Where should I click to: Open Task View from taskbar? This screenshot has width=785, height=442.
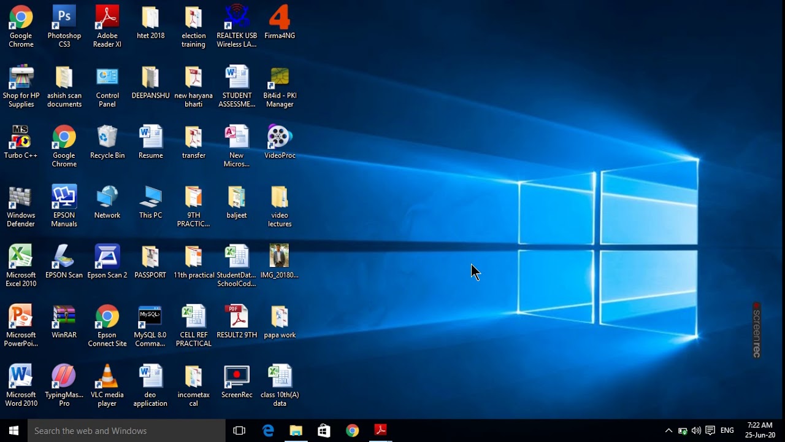pos(239,430)
